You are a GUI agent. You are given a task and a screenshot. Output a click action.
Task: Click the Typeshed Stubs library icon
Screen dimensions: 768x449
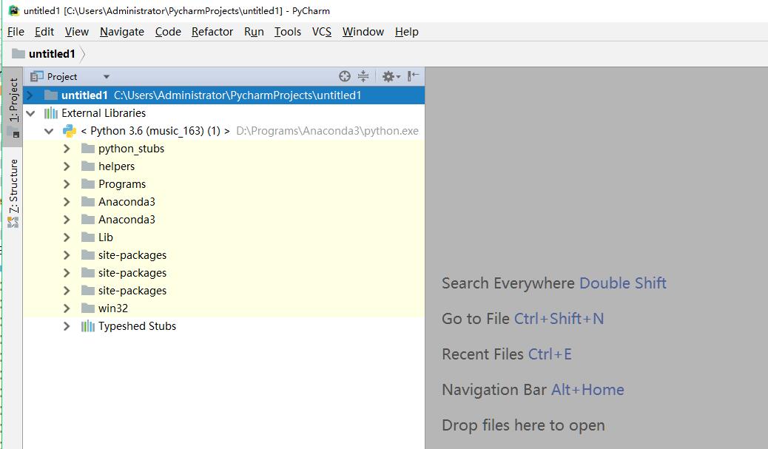pos(87,326)
